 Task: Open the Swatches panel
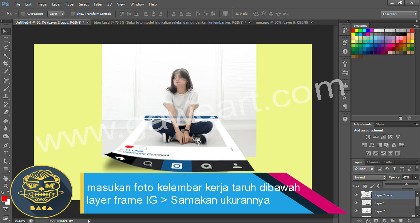click(x=360, y=25)
